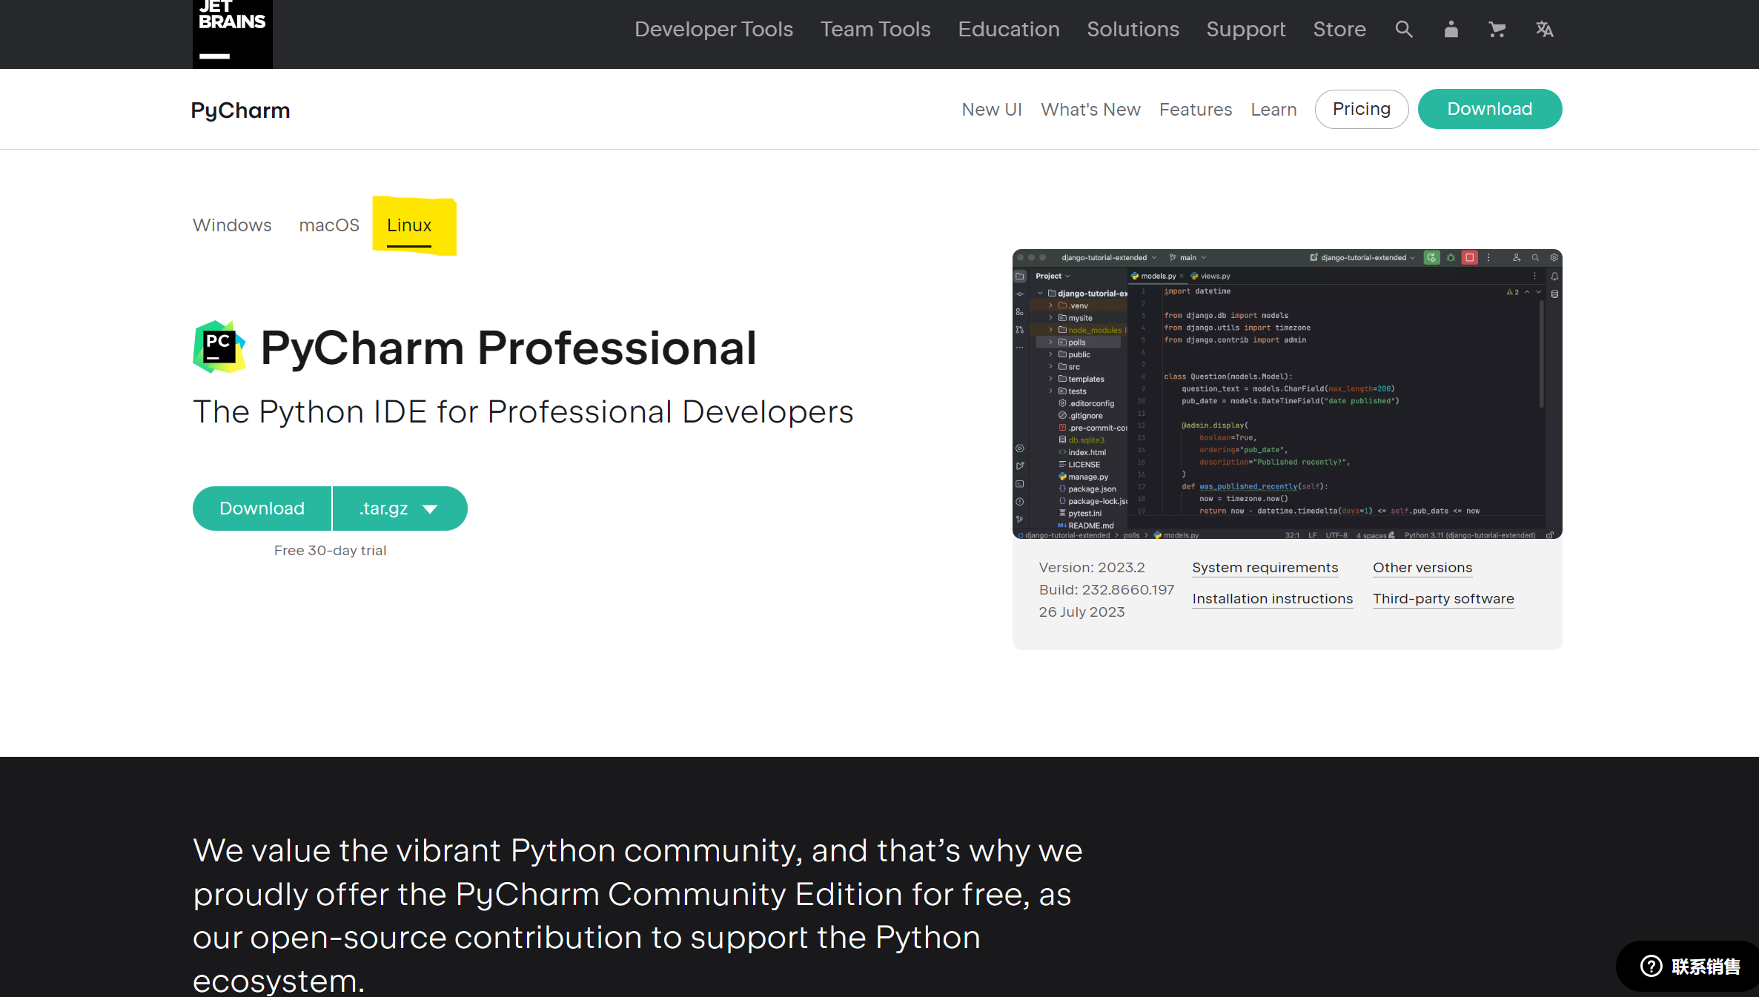Click the green header Download button
The image size is (1759, 997).
1489,109
